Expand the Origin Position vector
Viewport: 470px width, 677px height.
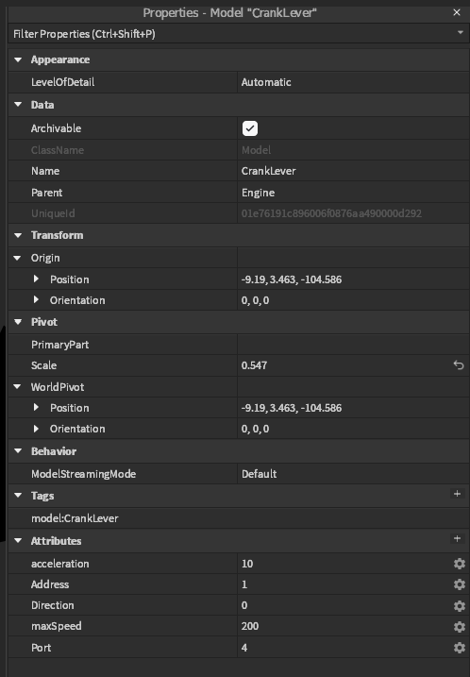click(36, 279)
